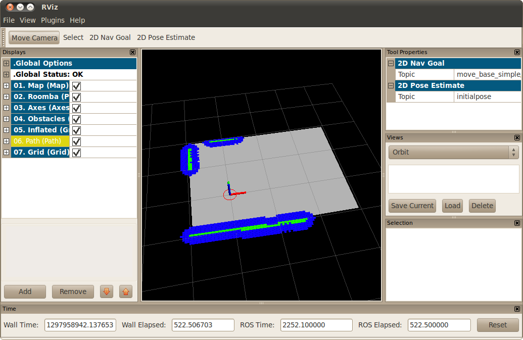Toggle the 01. Map display checkbox

pos(77,86)
